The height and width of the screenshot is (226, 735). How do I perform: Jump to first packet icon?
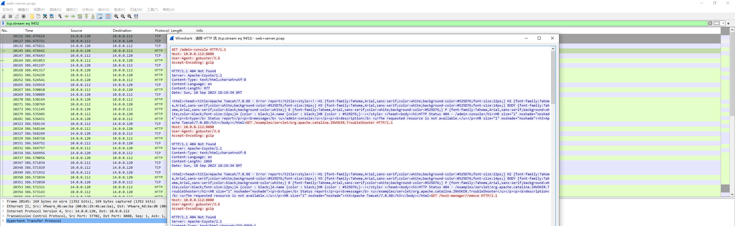pos(86,16)
